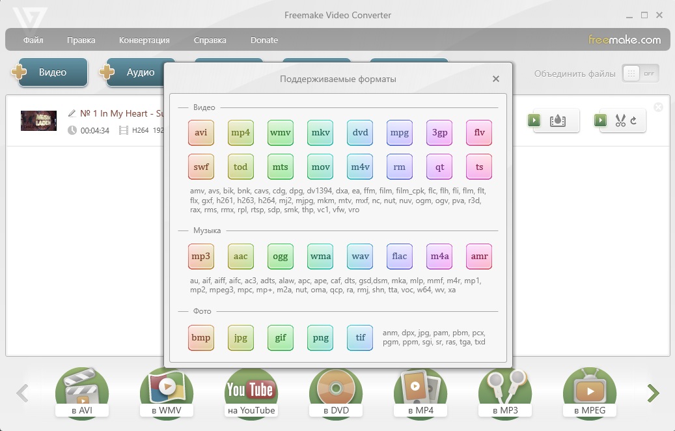Click the avi video format icon
Image resolution: width=675 pixels, height=431 pixels.
click(x=201, y=133)
